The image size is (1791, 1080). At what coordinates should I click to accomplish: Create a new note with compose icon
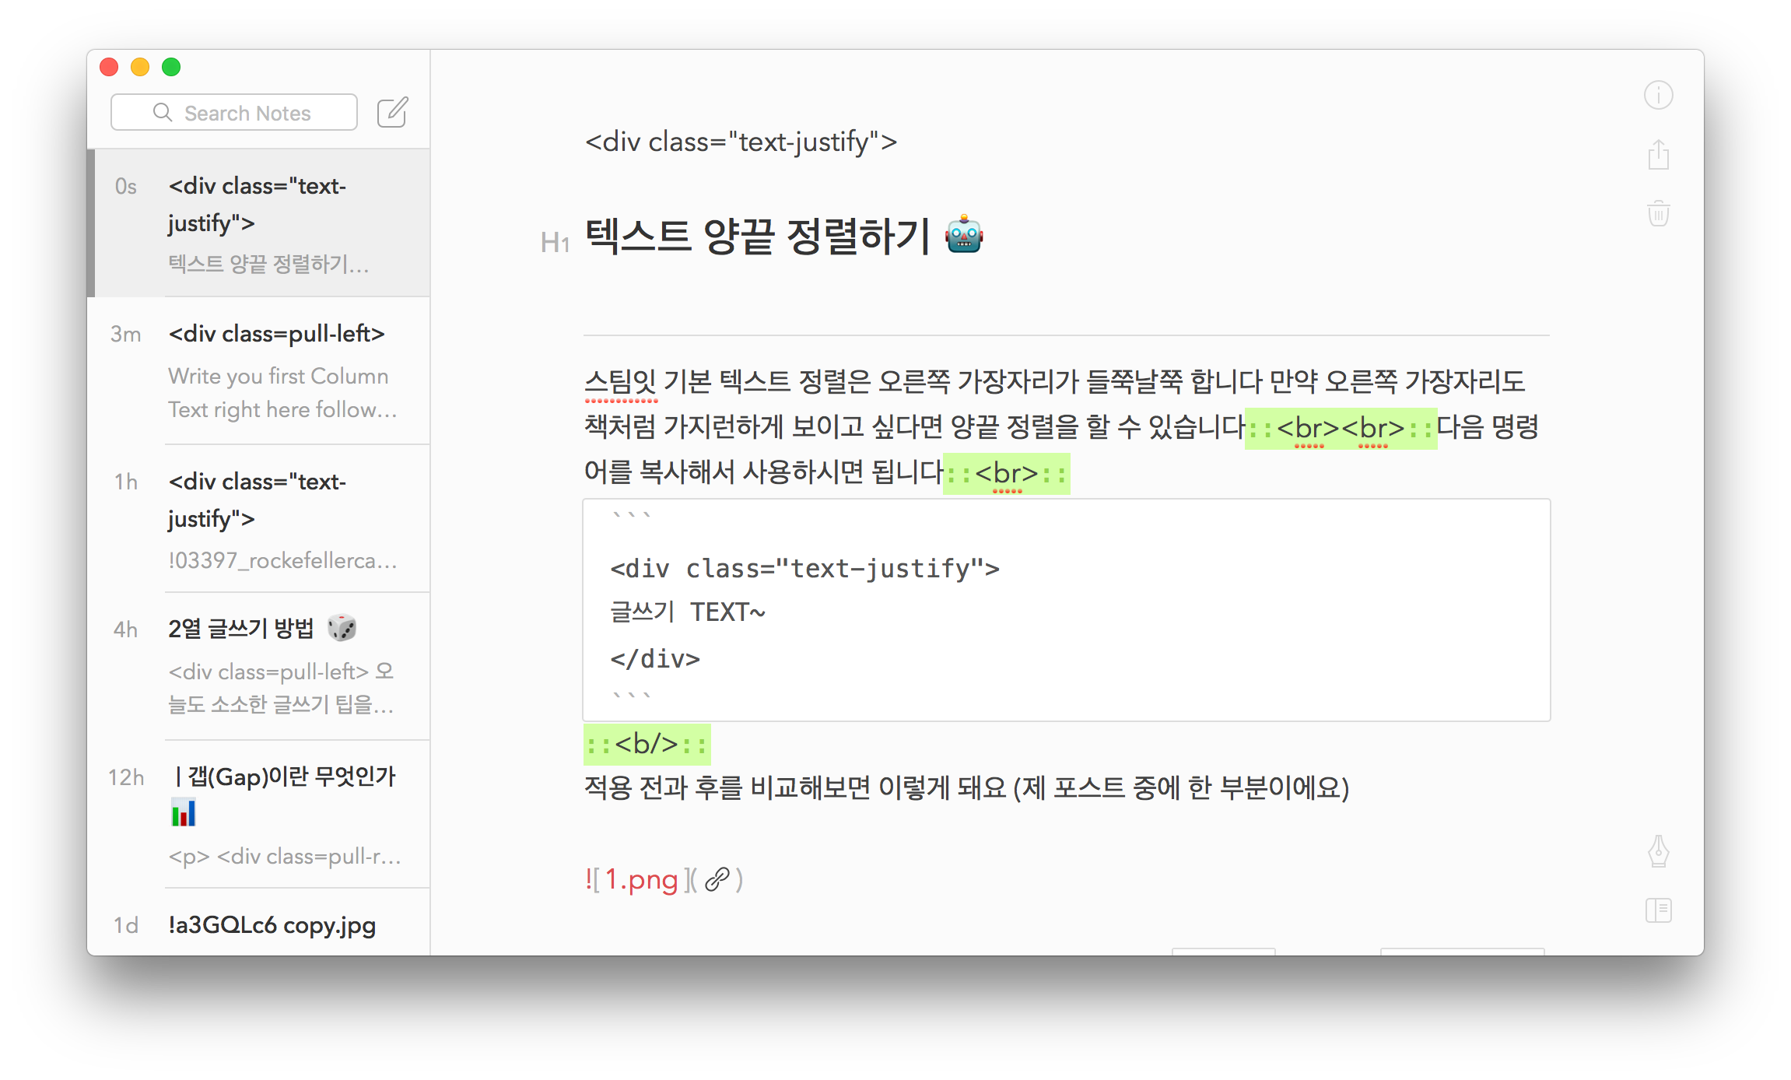(x=392, y=113)
